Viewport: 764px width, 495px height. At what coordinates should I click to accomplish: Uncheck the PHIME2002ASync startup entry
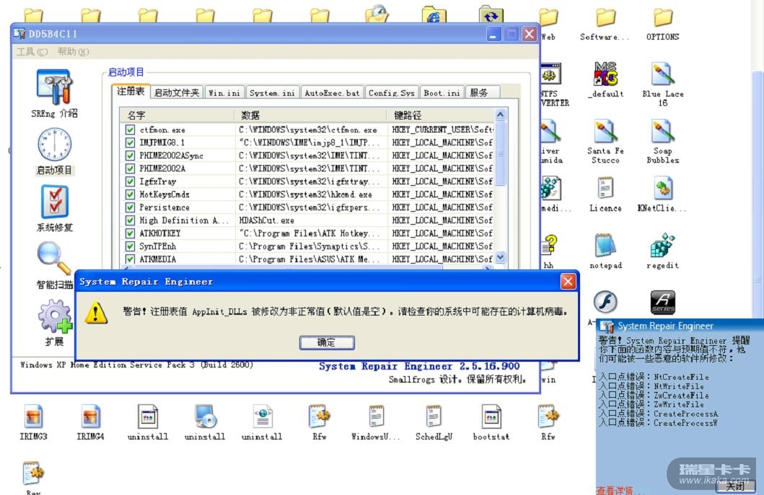(130, 156)
